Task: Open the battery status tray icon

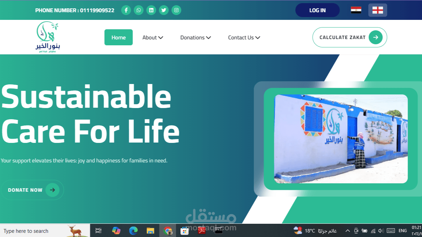Action: [x=364, y=231]
